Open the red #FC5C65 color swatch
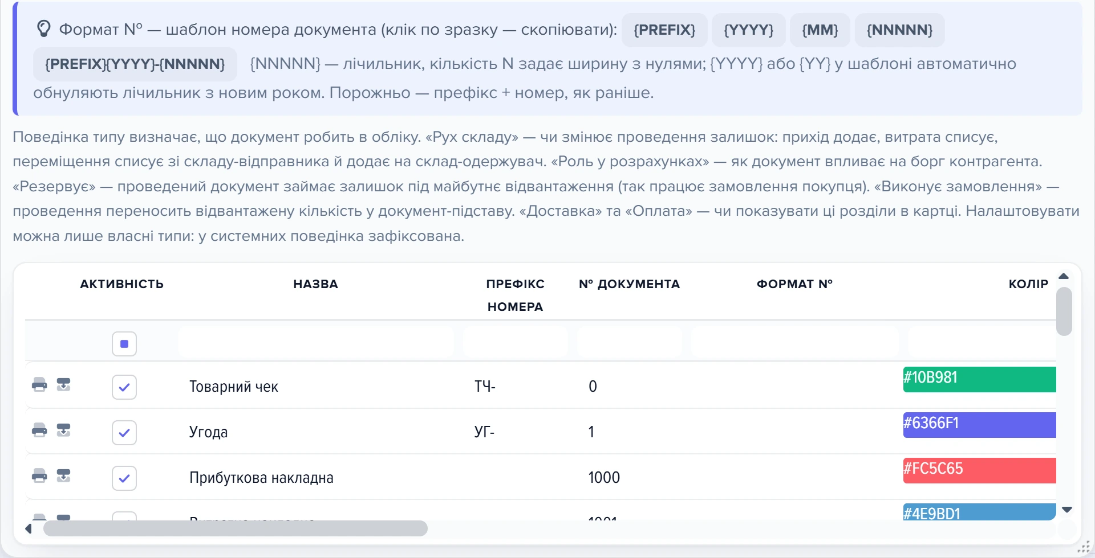Image resolution: width=1095 pixels, height=558 pixels. coord(980,470)
